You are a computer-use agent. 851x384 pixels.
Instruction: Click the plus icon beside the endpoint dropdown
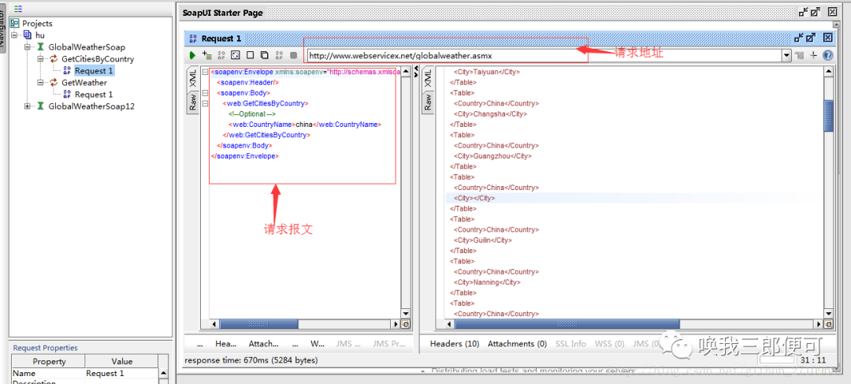813,55
